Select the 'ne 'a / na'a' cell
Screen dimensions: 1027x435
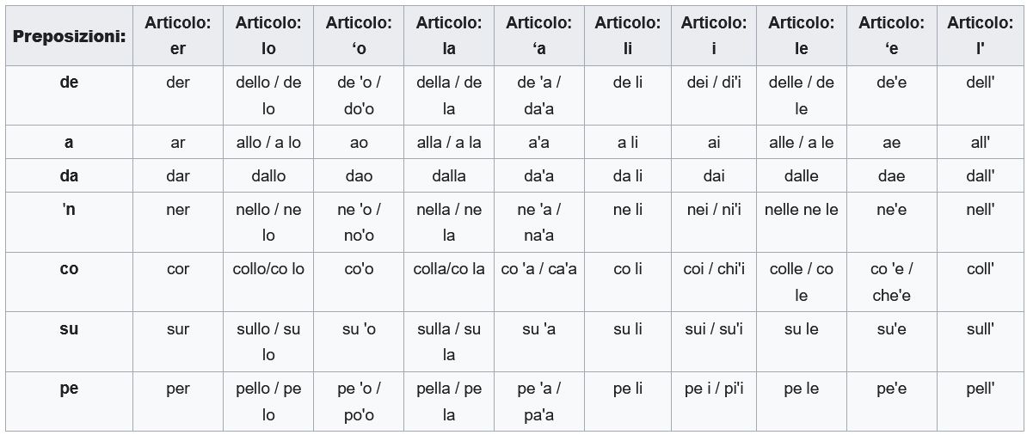[539, 222]
